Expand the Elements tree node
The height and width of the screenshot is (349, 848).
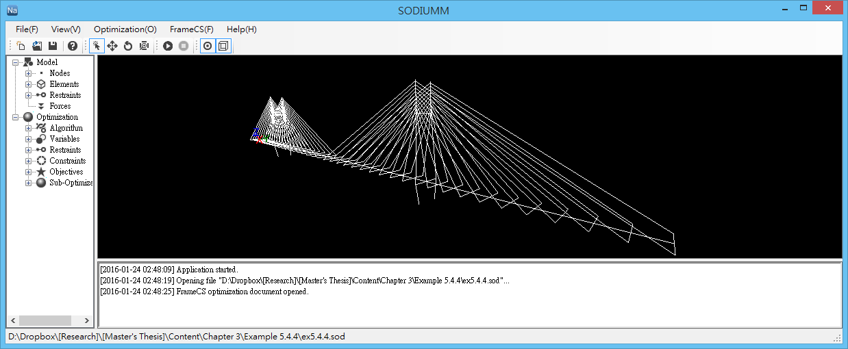point(28,84)
